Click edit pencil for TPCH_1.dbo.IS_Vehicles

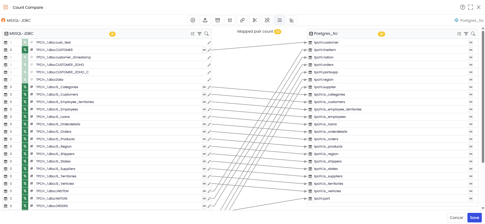tap(209, 184)
